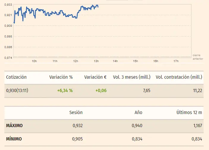Click the blue price line on chart
Viewport: 209px width, 150px height.
(54, 13)
